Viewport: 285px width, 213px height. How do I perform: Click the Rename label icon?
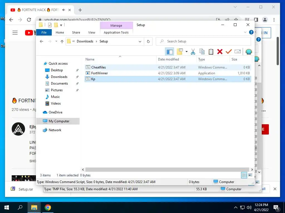click(238, 52)
